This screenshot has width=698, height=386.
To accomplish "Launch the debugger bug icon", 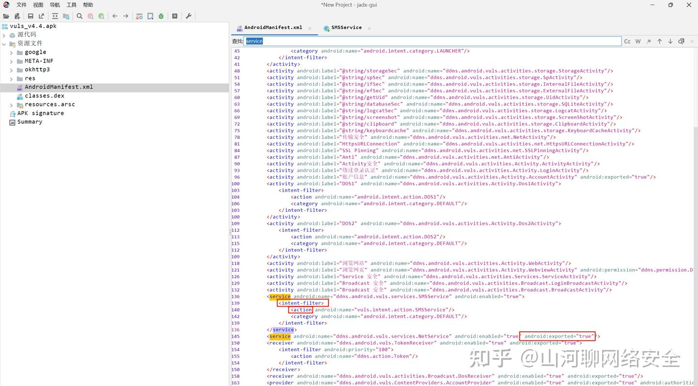I will click(160, 16).
